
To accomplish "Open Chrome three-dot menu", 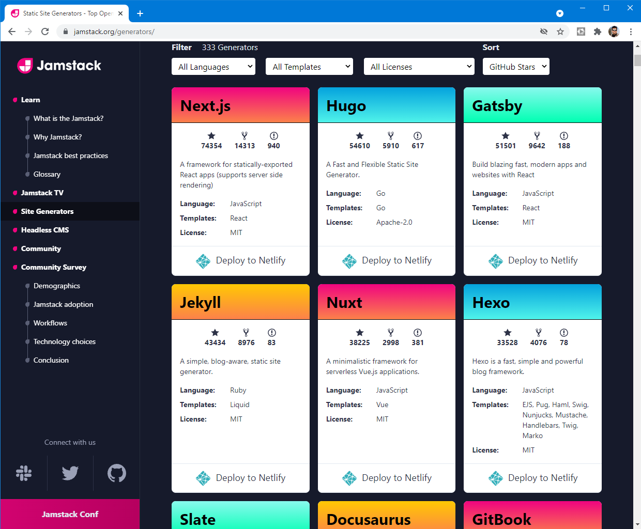I will point(631,32).
